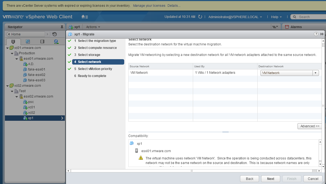This screenshot has width=326, height=184.
Task: Go to step 1 Select the migration type
Action: point(95,41)
